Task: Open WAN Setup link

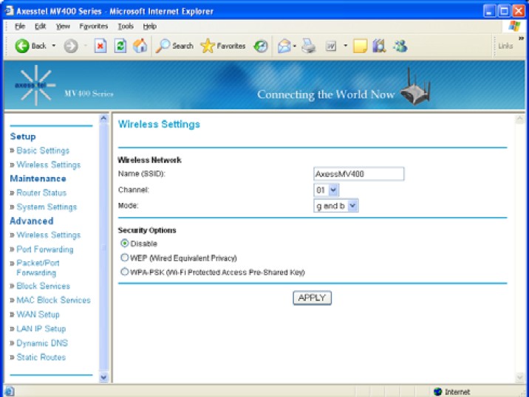Action: click(x=38, y=314)
